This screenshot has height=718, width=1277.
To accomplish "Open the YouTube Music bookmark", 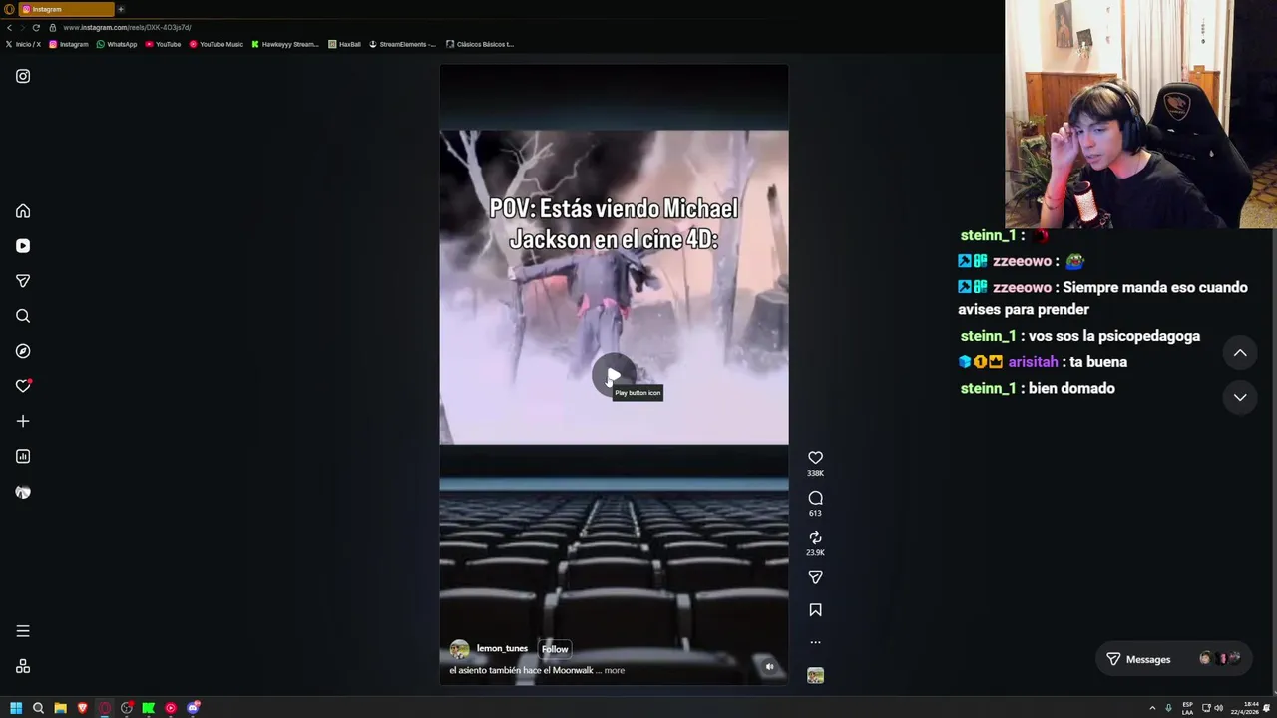I will point(216,44).
